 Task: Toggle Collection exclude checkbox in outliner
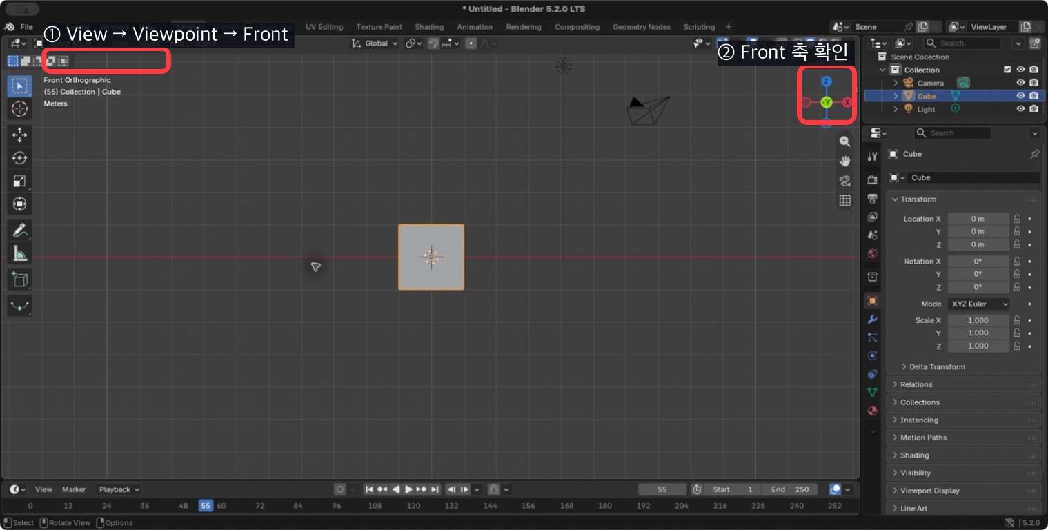pyautogui.click(x=1007, y=70)
